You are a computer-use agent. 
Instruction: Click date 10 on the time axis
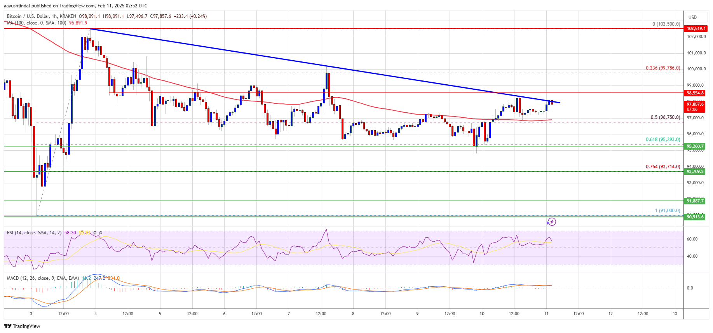[x=482, y=314]
